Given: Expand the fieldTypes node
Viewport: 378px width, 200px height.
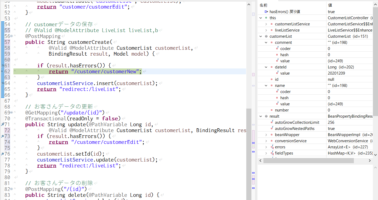Looking at the screenshot, I should click(x=266, y=153).
